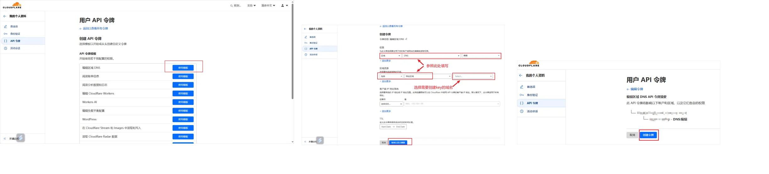Select 活动会话 in token summary sidebar

[x=532, y=111]
